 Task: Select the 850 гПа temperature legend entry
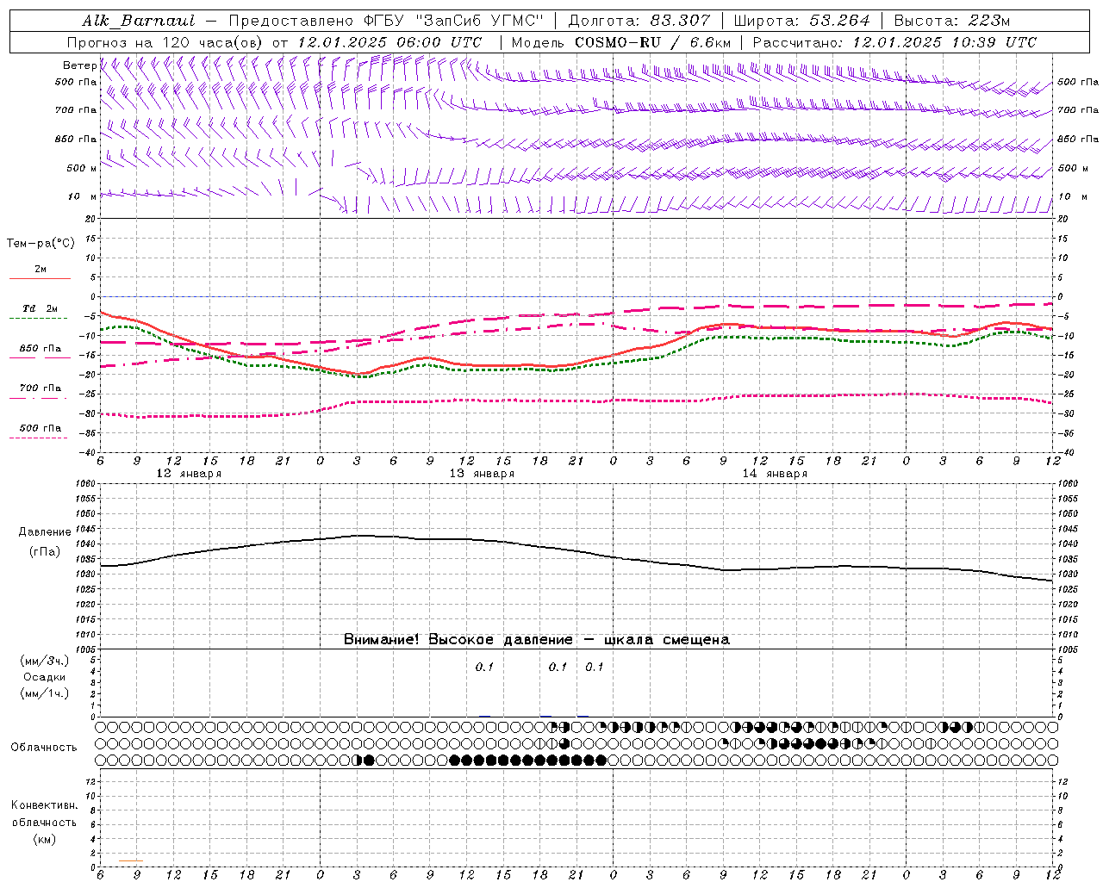pyautogui.click(x=41, y=349)
